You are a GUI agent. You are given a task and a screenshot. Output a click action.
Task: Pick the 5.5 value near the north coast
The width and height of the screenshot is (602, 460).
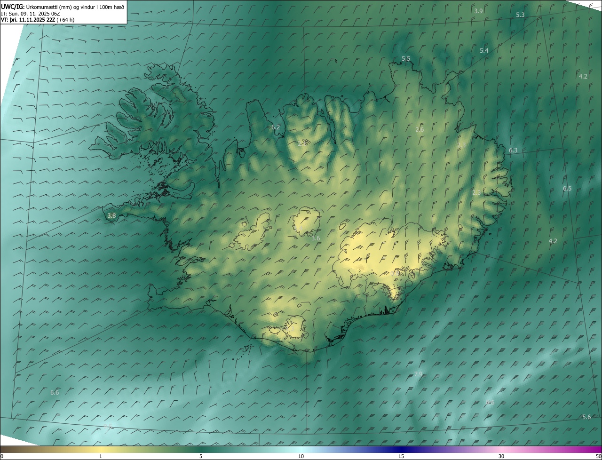coord(406,58)
